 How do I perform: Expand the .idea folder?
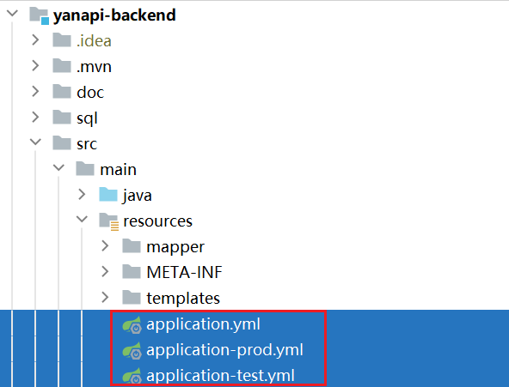[x=35, y=40]
